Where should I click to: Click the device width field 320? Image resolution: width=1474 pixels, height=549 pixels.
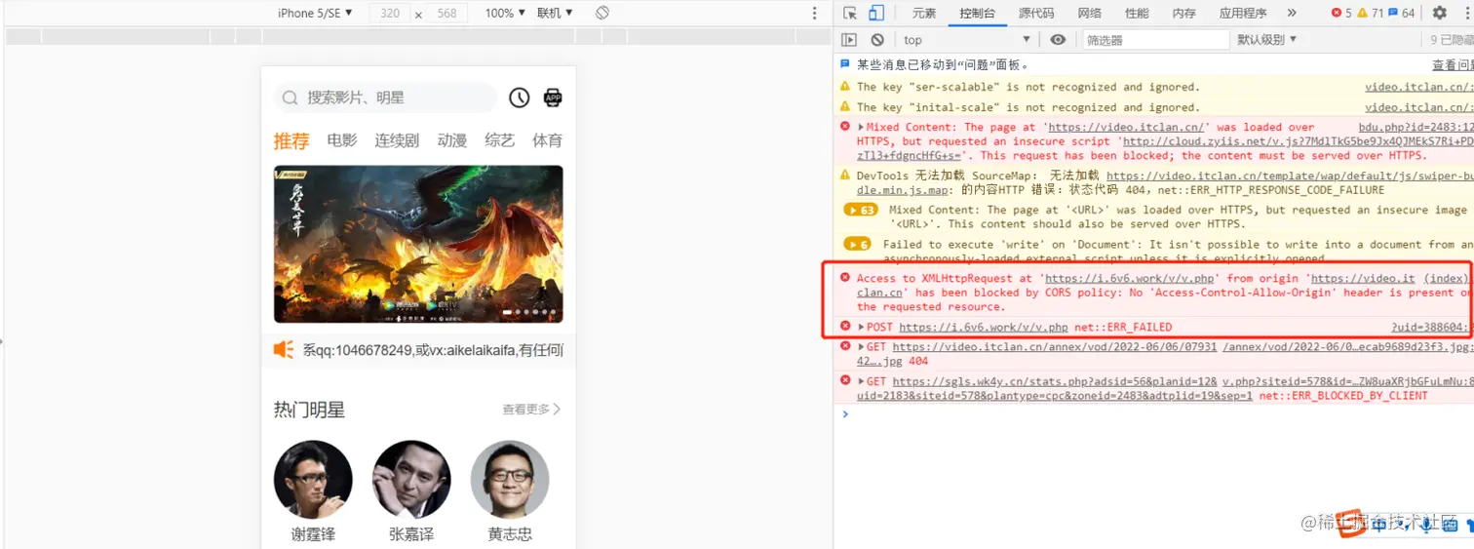click(390, 14)
